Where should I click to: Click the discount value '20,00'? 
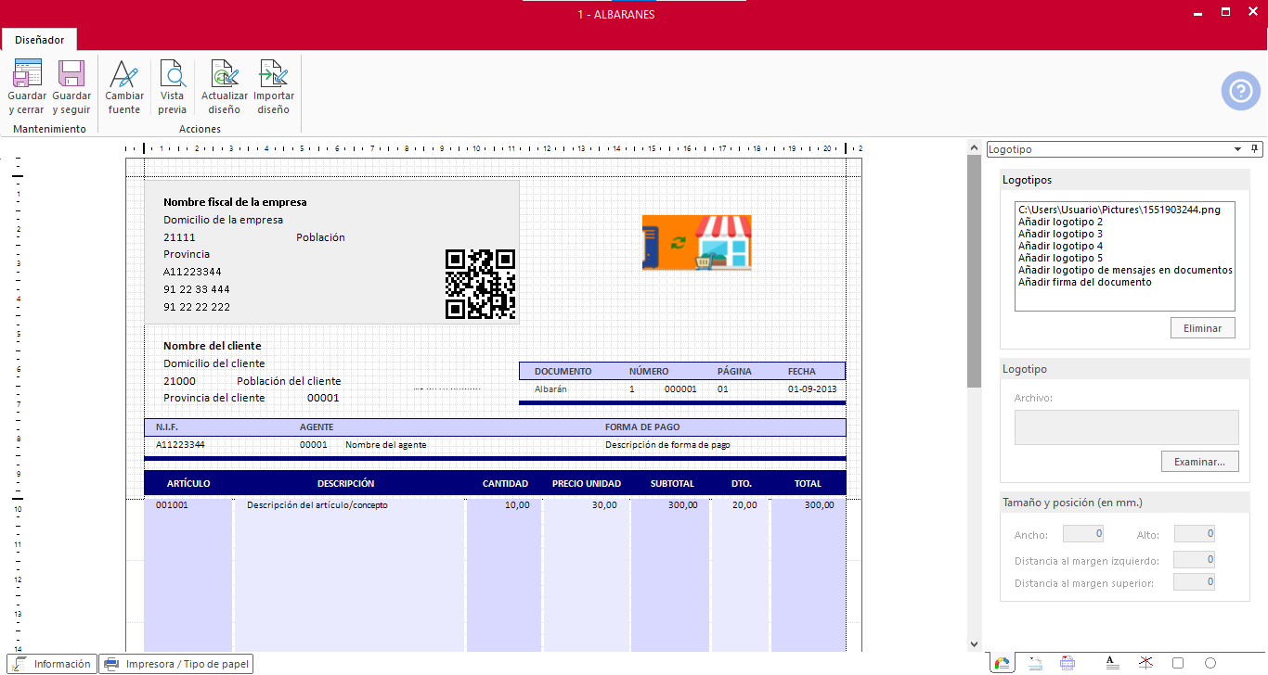click(744, 505)
